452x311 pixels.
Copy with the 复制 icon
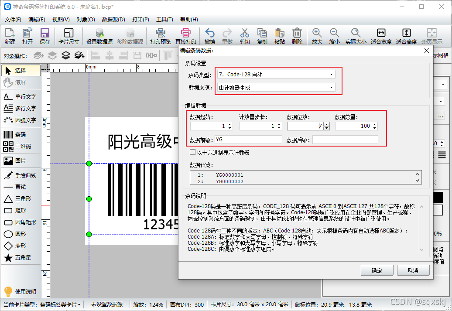tap(262, 36)
